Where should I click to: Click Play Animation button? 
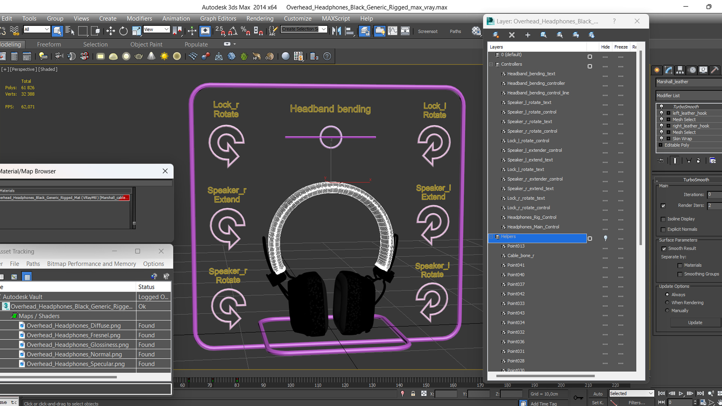coord(681,394)
